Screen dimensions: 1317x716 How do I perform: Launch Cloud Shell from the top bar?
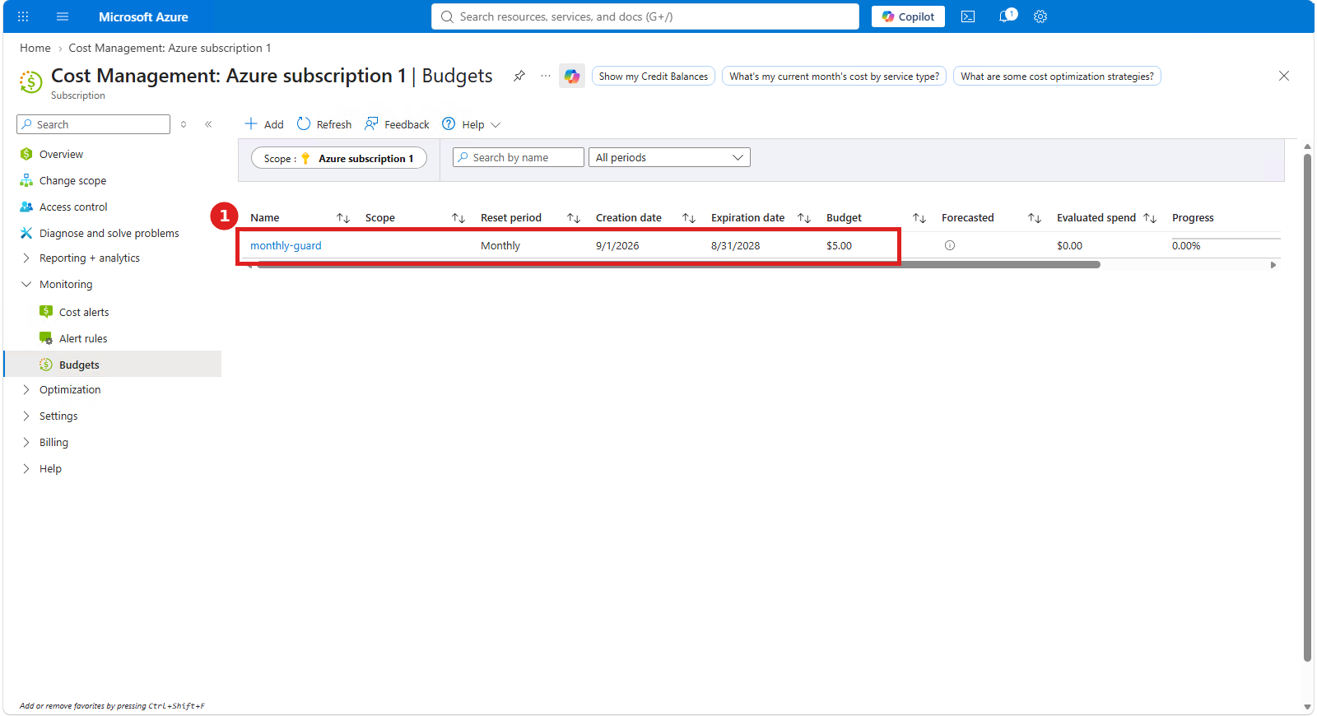coord(968,16)
